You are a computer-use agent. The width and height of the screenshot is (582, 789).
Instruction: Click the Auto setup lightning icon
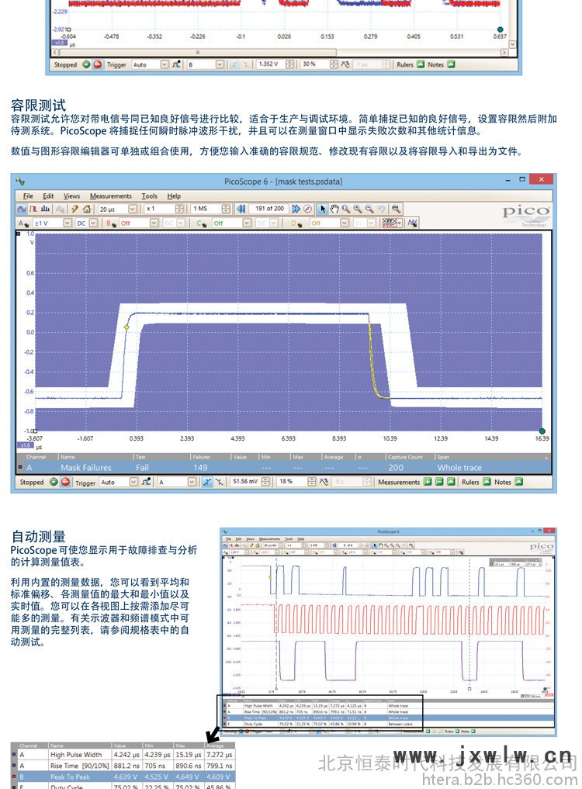click(x=75, y=209)
